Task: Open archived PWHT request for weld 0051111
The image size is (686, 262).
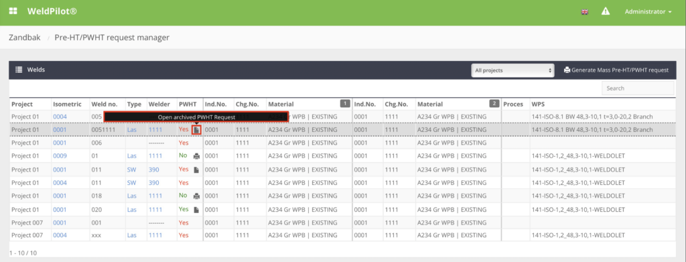Action: coord(196,130)
